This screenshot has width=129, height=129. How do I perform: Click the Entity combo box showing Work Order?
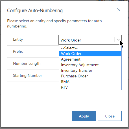90,40
